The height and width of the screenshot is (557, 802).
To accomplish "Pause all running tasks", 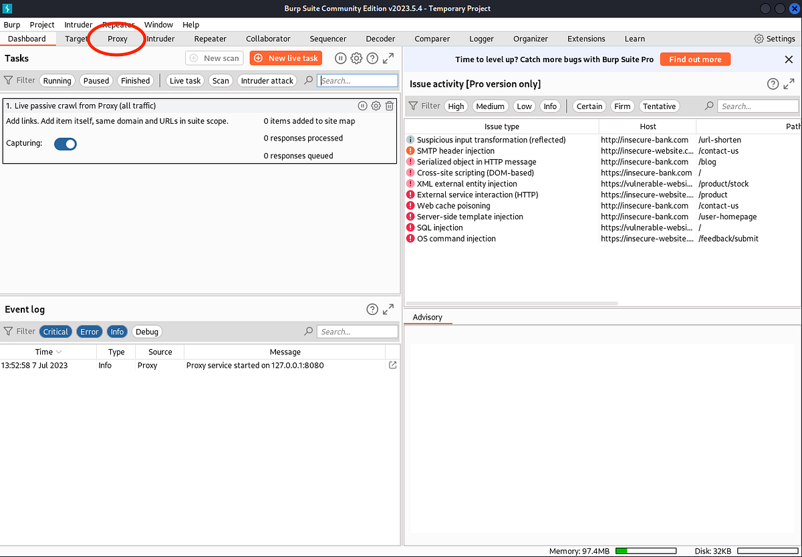I will (341, 58).
